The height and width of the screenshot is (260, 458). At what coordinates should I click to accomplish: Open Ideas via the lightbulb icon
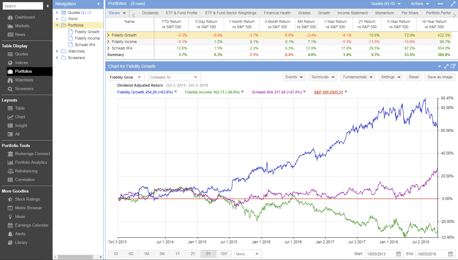click(x=10, y=217)
